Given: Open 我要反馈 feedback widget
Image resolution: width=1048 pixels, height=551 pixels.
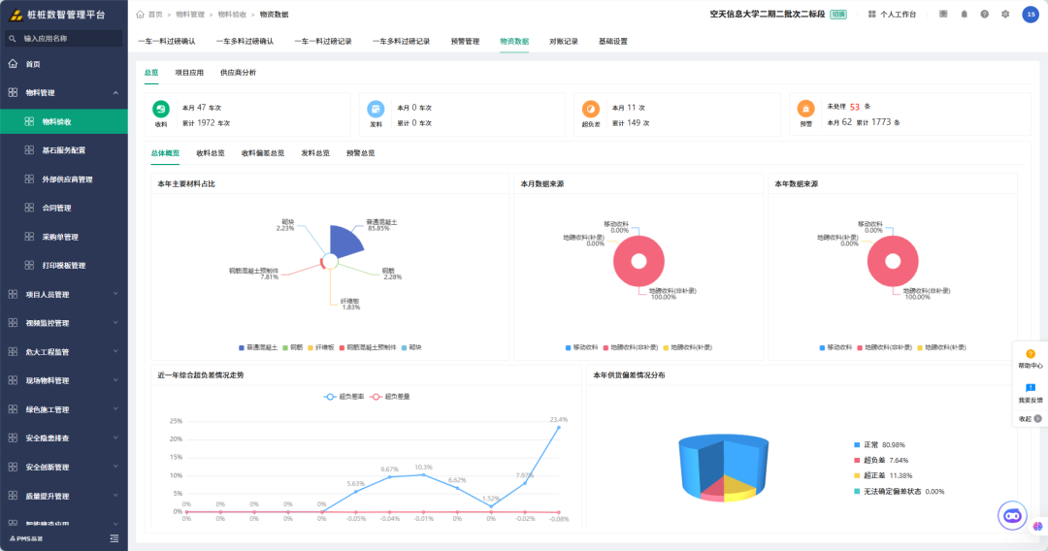Looking at the screenshot, I should pyautogui.click(x=1030, y=394).
